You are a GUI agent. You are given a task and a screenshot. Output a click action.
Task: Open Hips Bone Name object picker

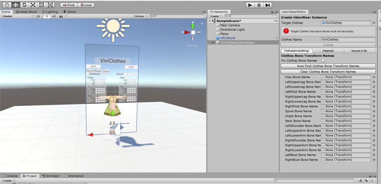[x=374, y=77]
